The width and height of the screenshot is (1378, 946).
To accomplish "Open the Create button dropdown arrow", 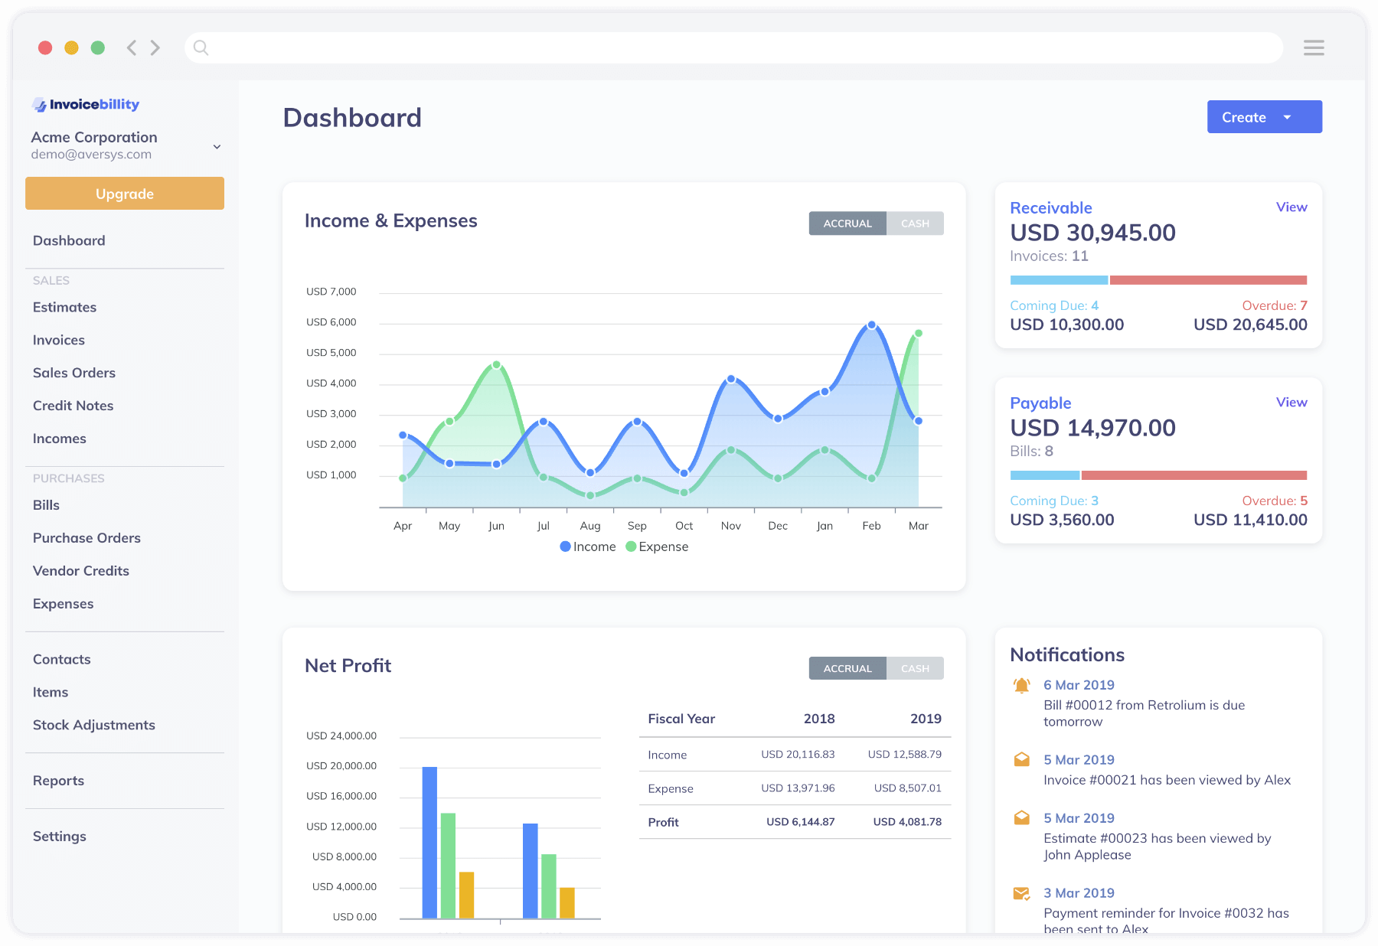I will pos(1288,116).
